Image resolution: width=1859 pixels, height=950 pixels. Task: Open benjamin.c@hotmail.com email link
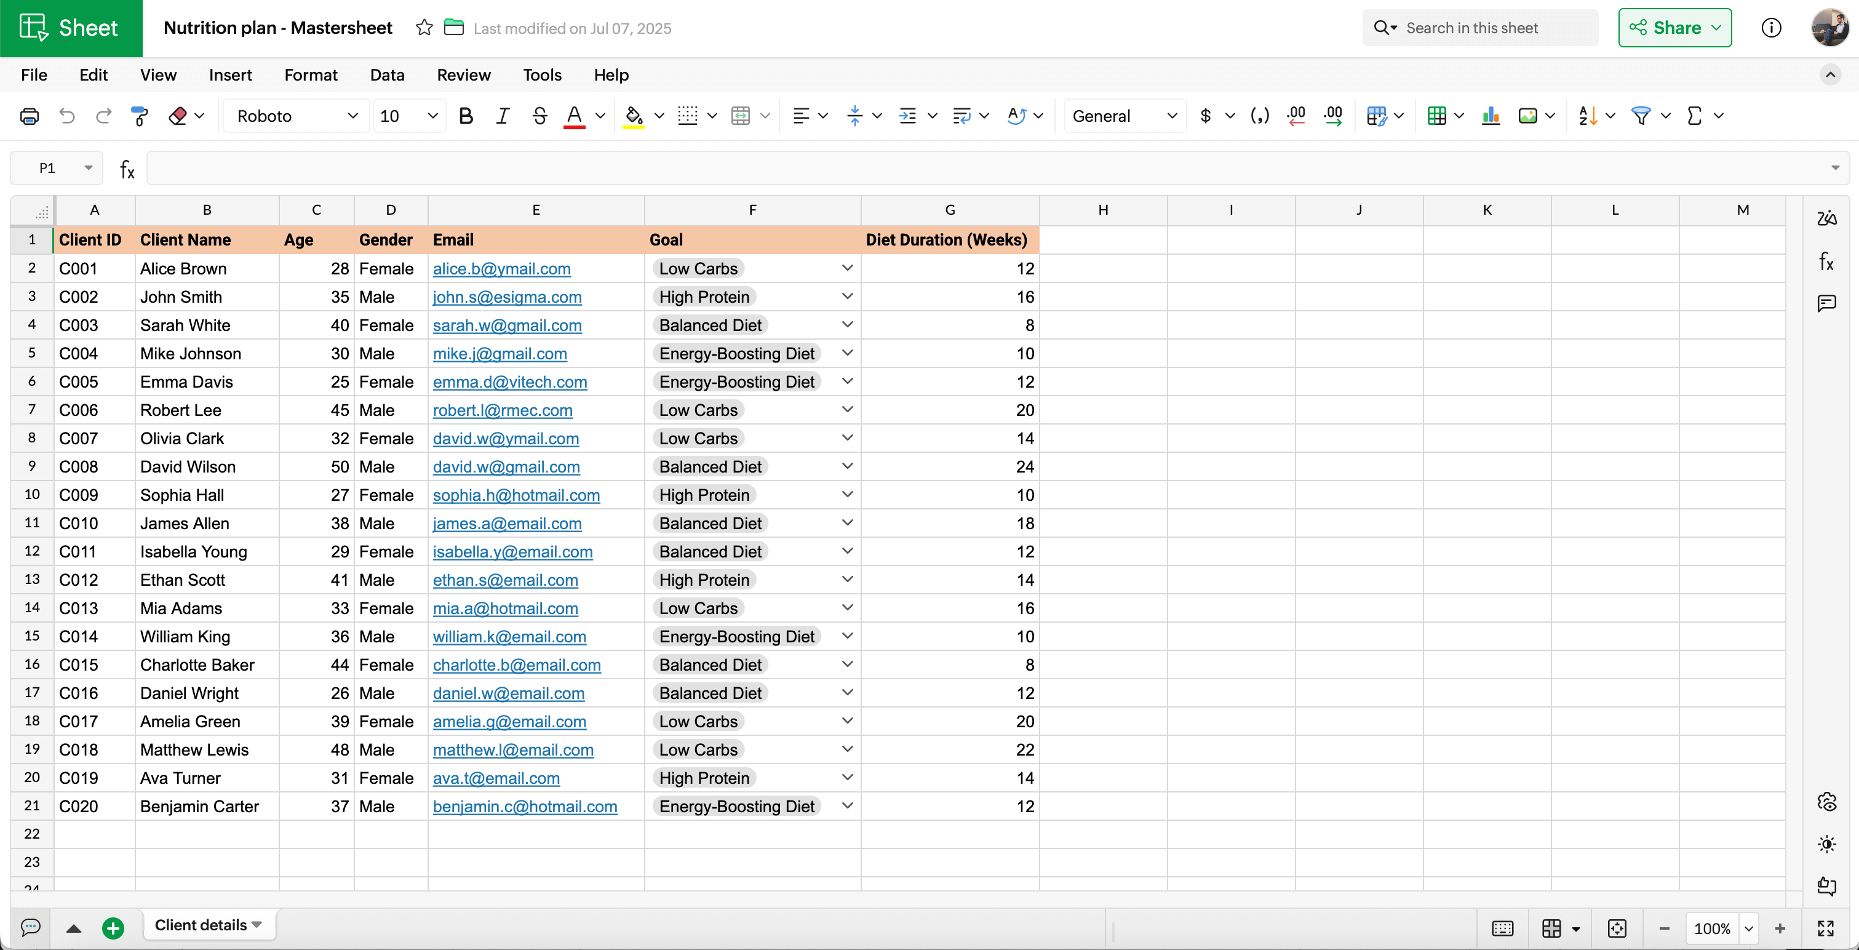point(525,807)
